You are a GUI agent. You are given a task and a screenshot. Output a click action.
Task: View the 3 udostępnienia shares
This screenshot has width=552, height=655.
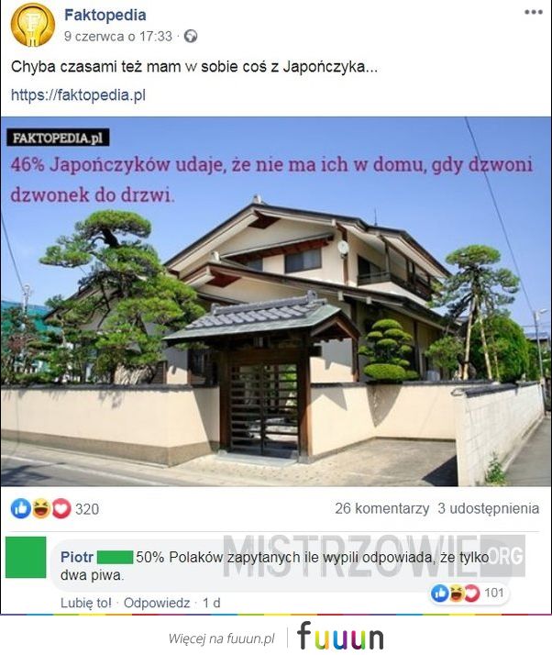point(489,508)
